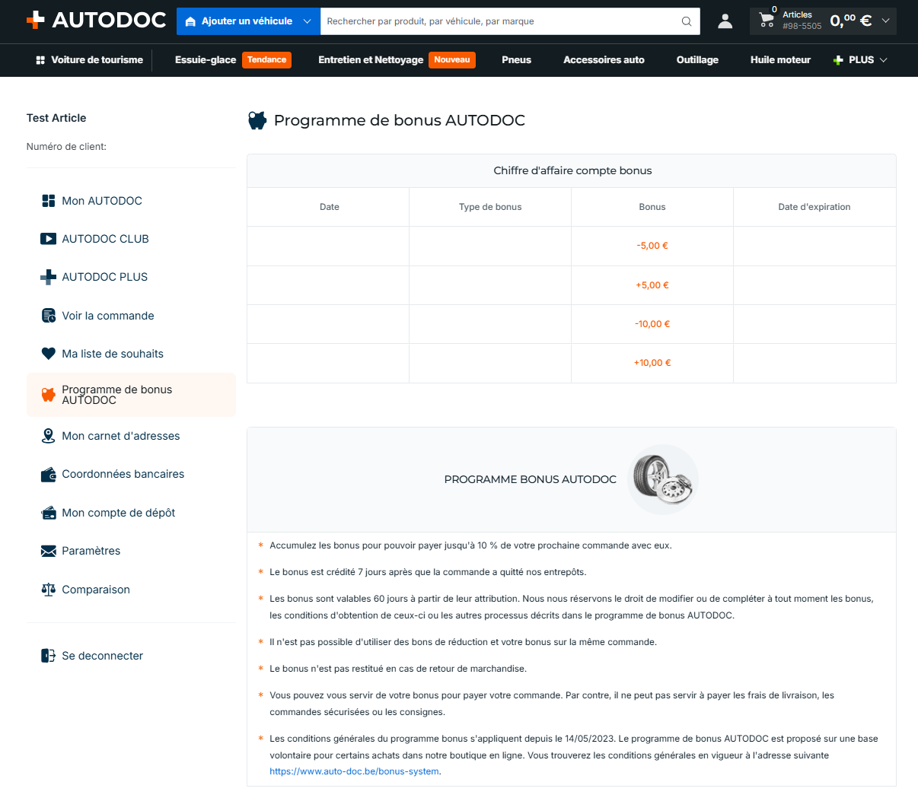This screenshot has height=798, width=918.
Task: Open Accessoires auto menu item
Action: coord(604,60)
